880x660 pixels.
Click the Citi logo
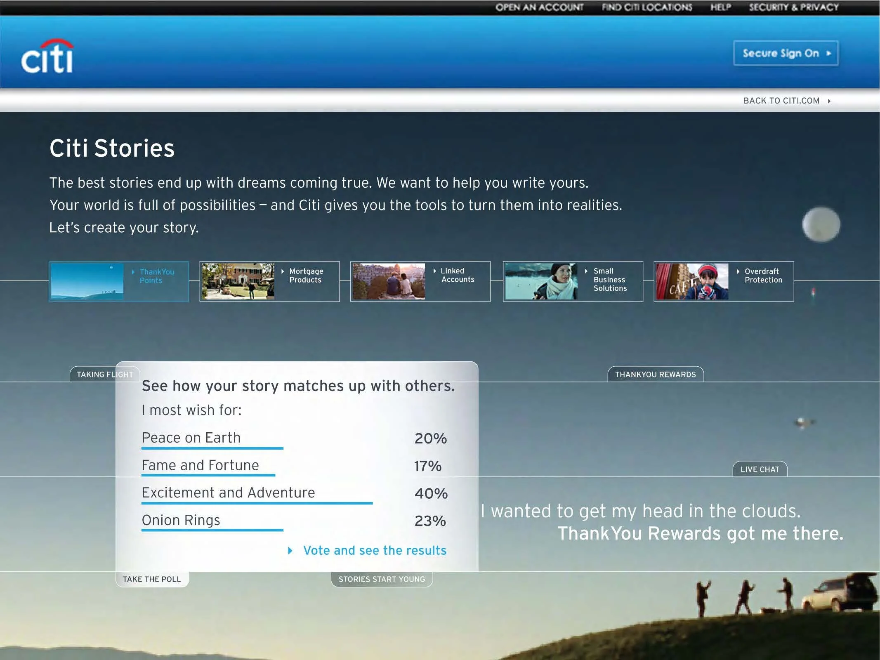pyautogui.click(x=47, y=57)
